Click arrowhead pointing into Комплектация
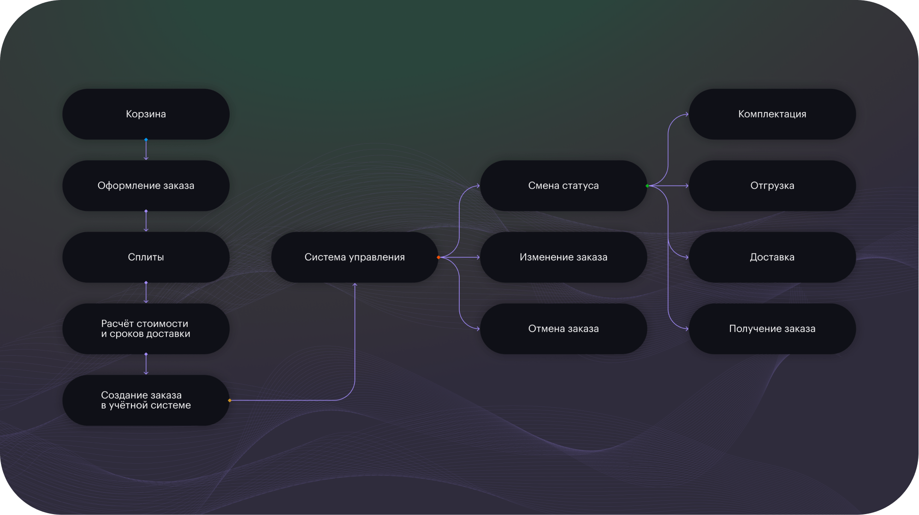Screen dimensions: 919x515 pos(687,114)
